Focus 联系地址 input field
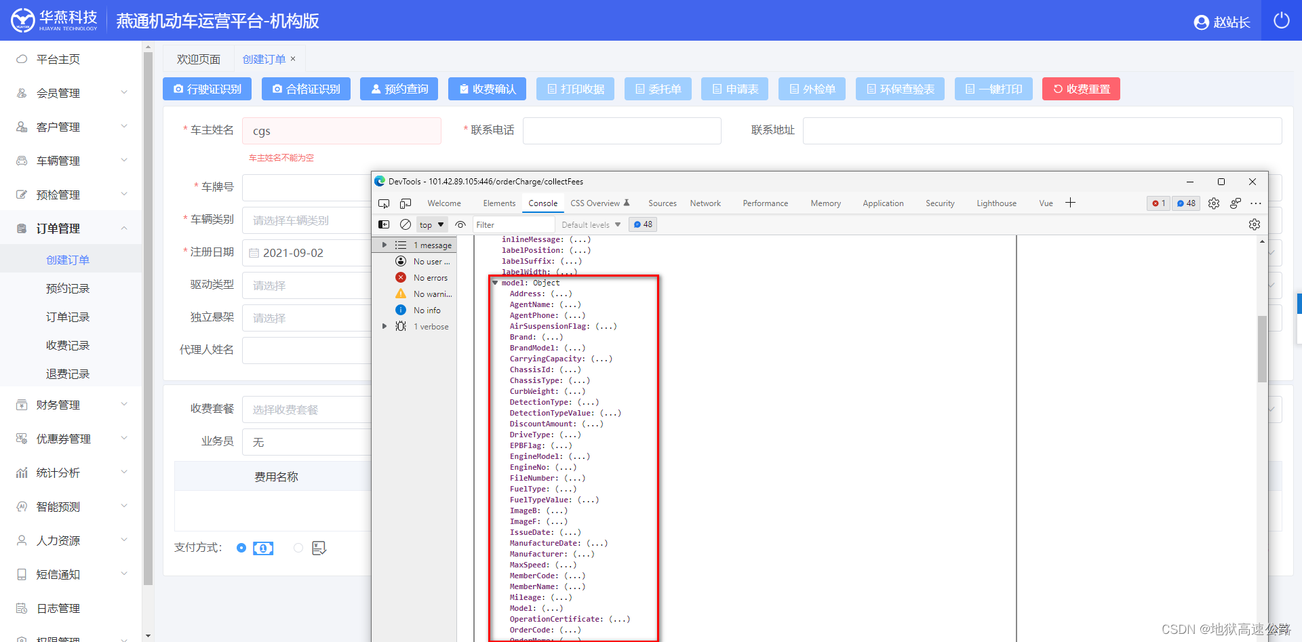The image size is (1302, 642). click(1042, 131)
